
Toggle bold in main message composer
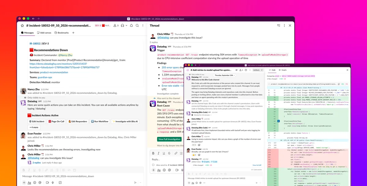pyautogui.click(x=24, y=170)
